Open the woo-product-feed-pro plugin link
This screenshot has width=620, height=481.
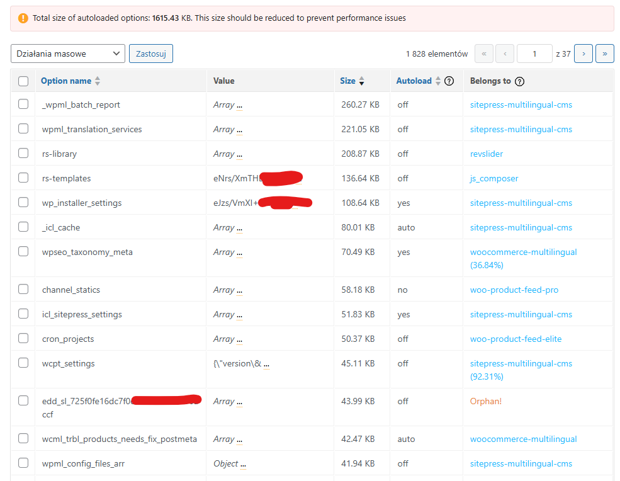pyautogui.click(x=514, y=290)
